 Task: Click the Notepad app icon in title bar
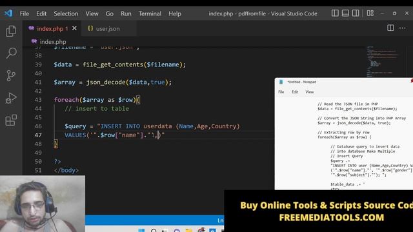pos(281,82)
